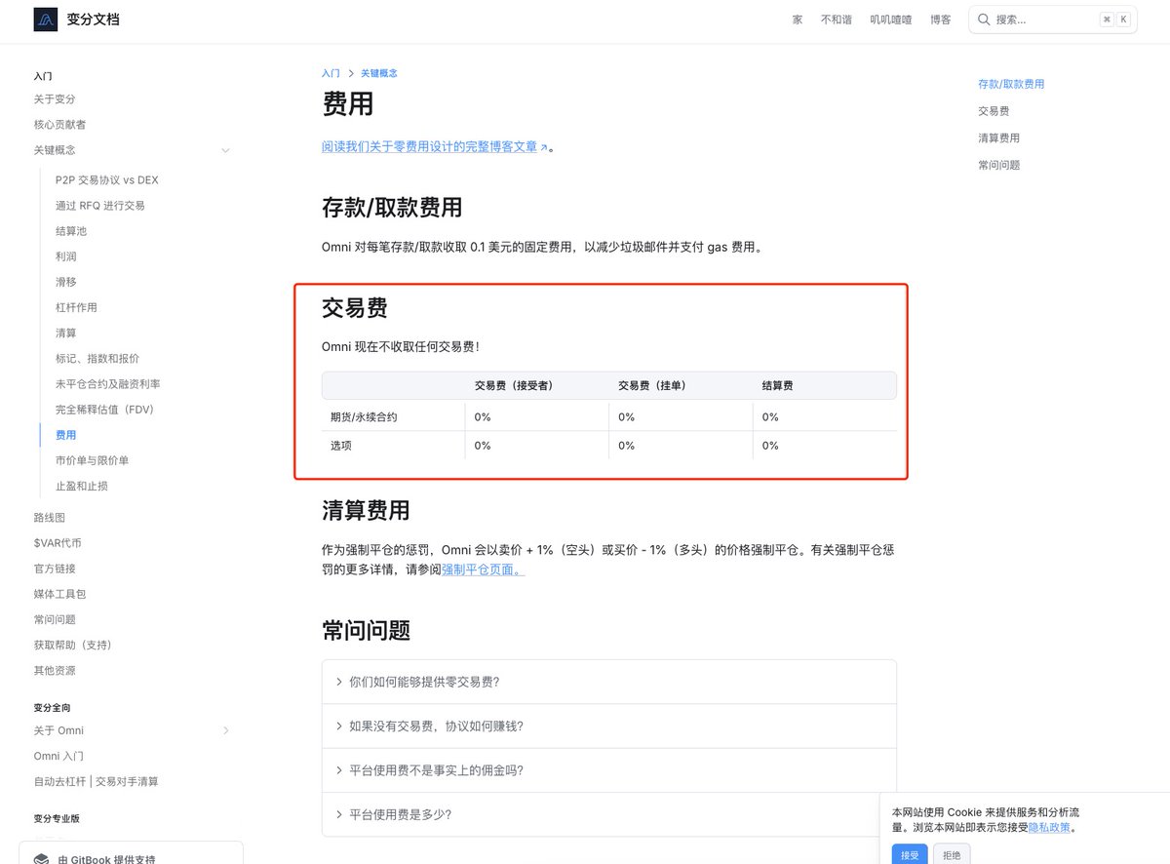Open 结算池 sidebar page
The height and width of the screenshot is (864, 1170).
(x=71, y=231)
